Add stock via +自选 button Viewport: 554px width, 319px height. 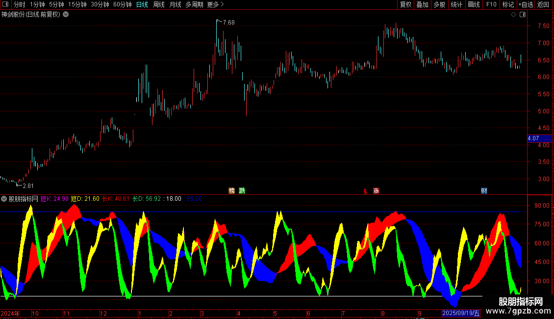(526, 4)
